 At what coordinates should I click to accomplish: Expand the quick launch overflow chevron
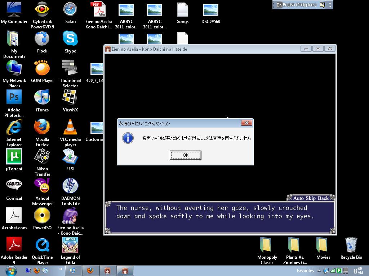61,269
